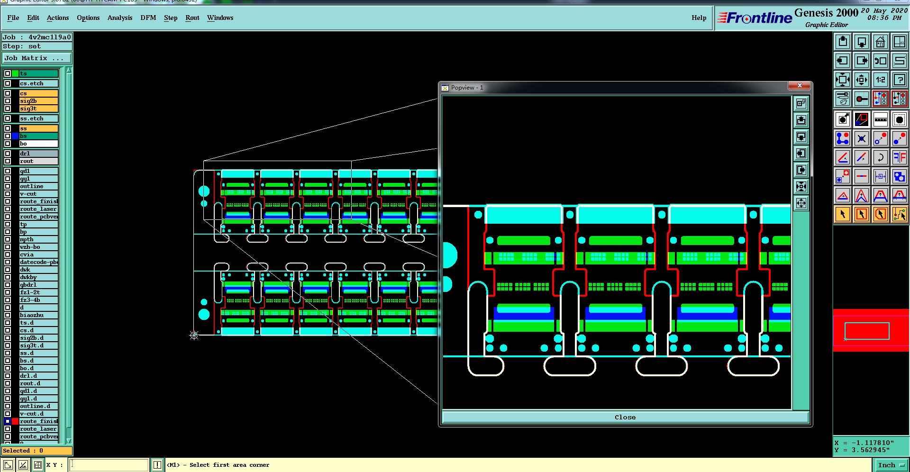Click Close button in Popview window
910x472 pixels.
click(625, 417)
